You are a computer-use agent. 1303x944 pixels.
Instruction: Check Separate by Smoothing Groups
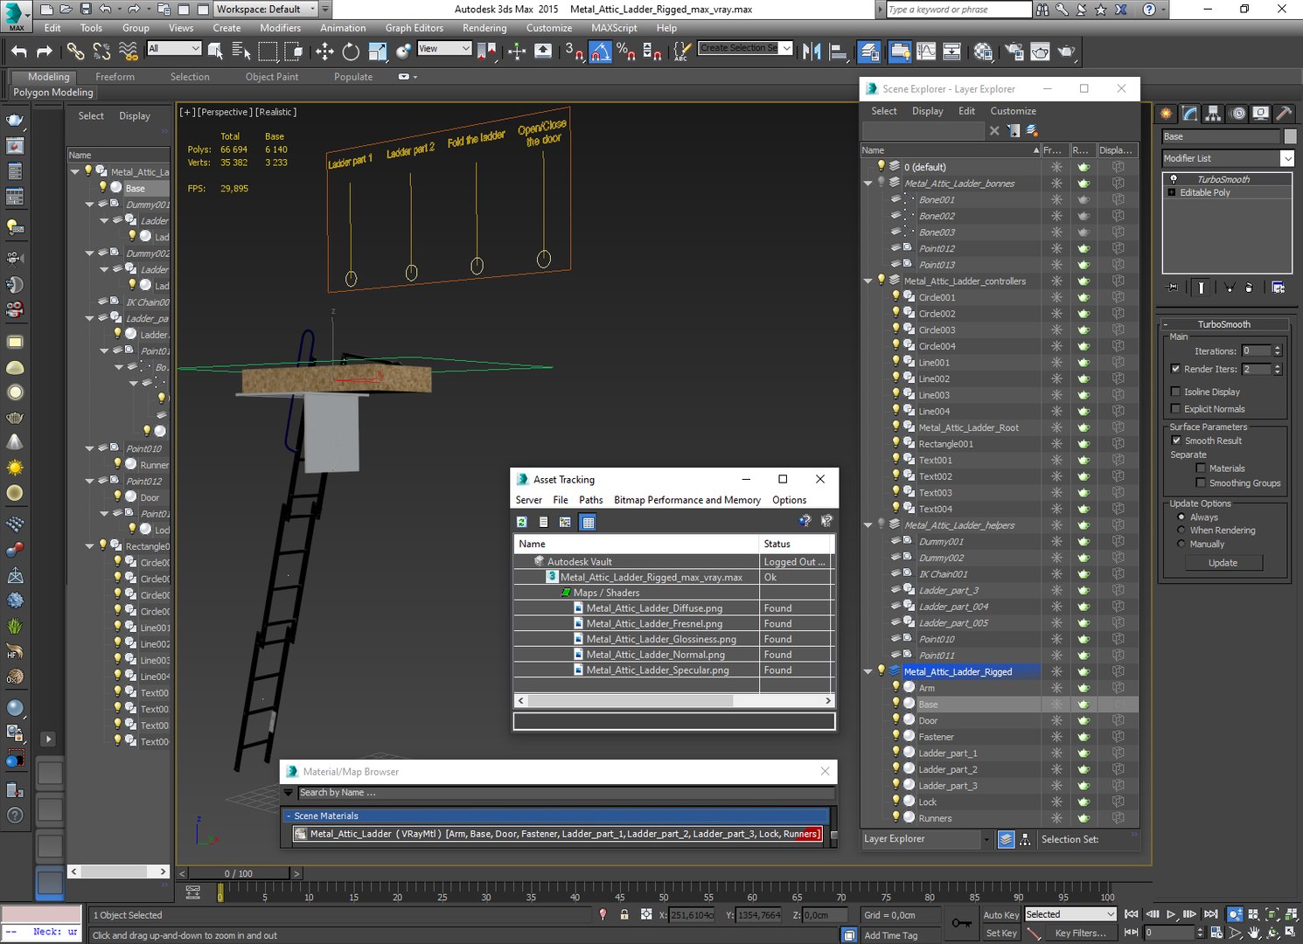pos(1201,482)
